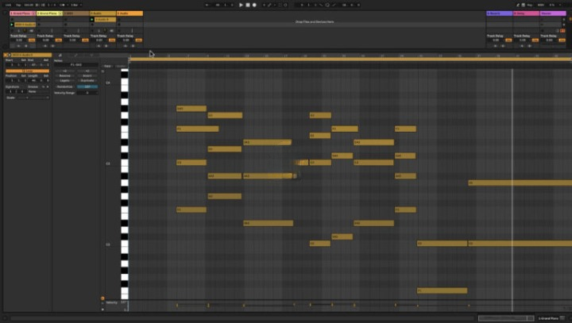Select the G#3 note at the top left
This screenshot has width=572, height=323.
(x=191, y=109)
